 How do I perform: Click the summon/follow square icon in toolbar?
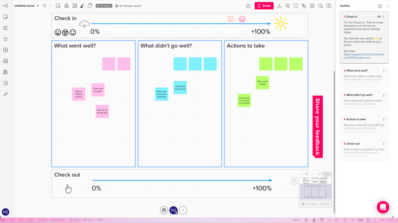pyautogui.click(x=58, y=6)
